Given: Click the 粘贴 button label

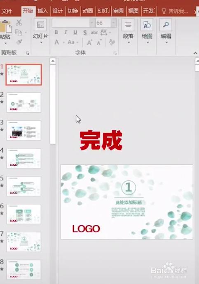Looking at the screenshot, I should [x=5, y=37].
